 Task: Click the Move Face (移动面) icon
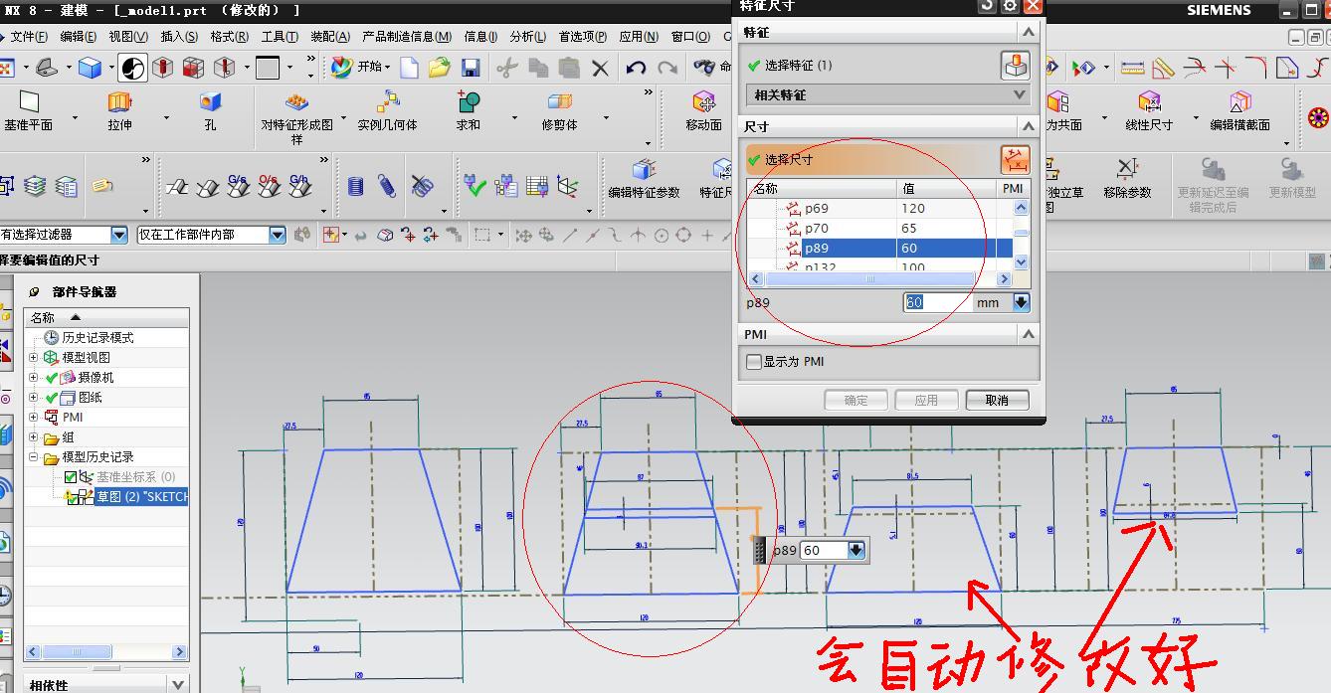point(704,101)
